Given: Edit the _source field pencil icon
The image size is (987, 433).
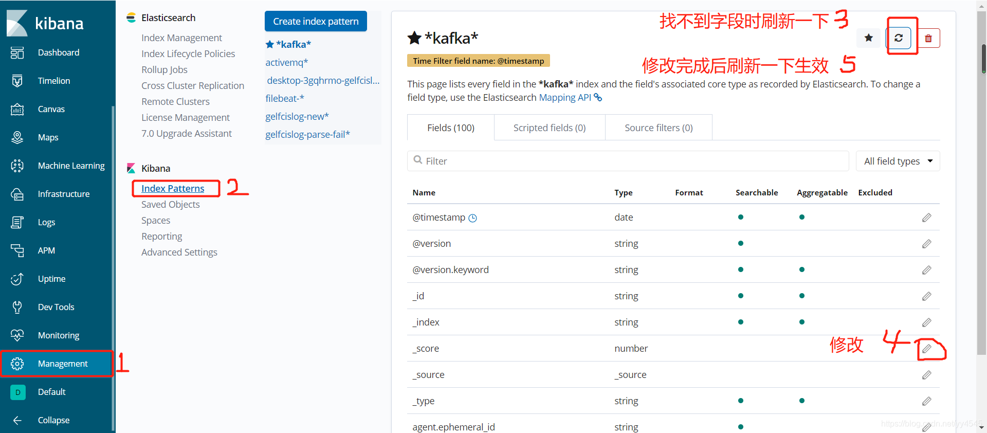Looking at the screenshot, I should 926,375.
